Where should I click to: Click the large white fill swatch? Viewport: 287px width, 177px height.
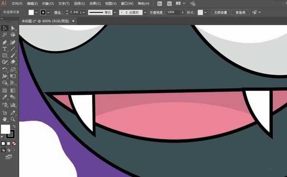(x=5, y=129)
